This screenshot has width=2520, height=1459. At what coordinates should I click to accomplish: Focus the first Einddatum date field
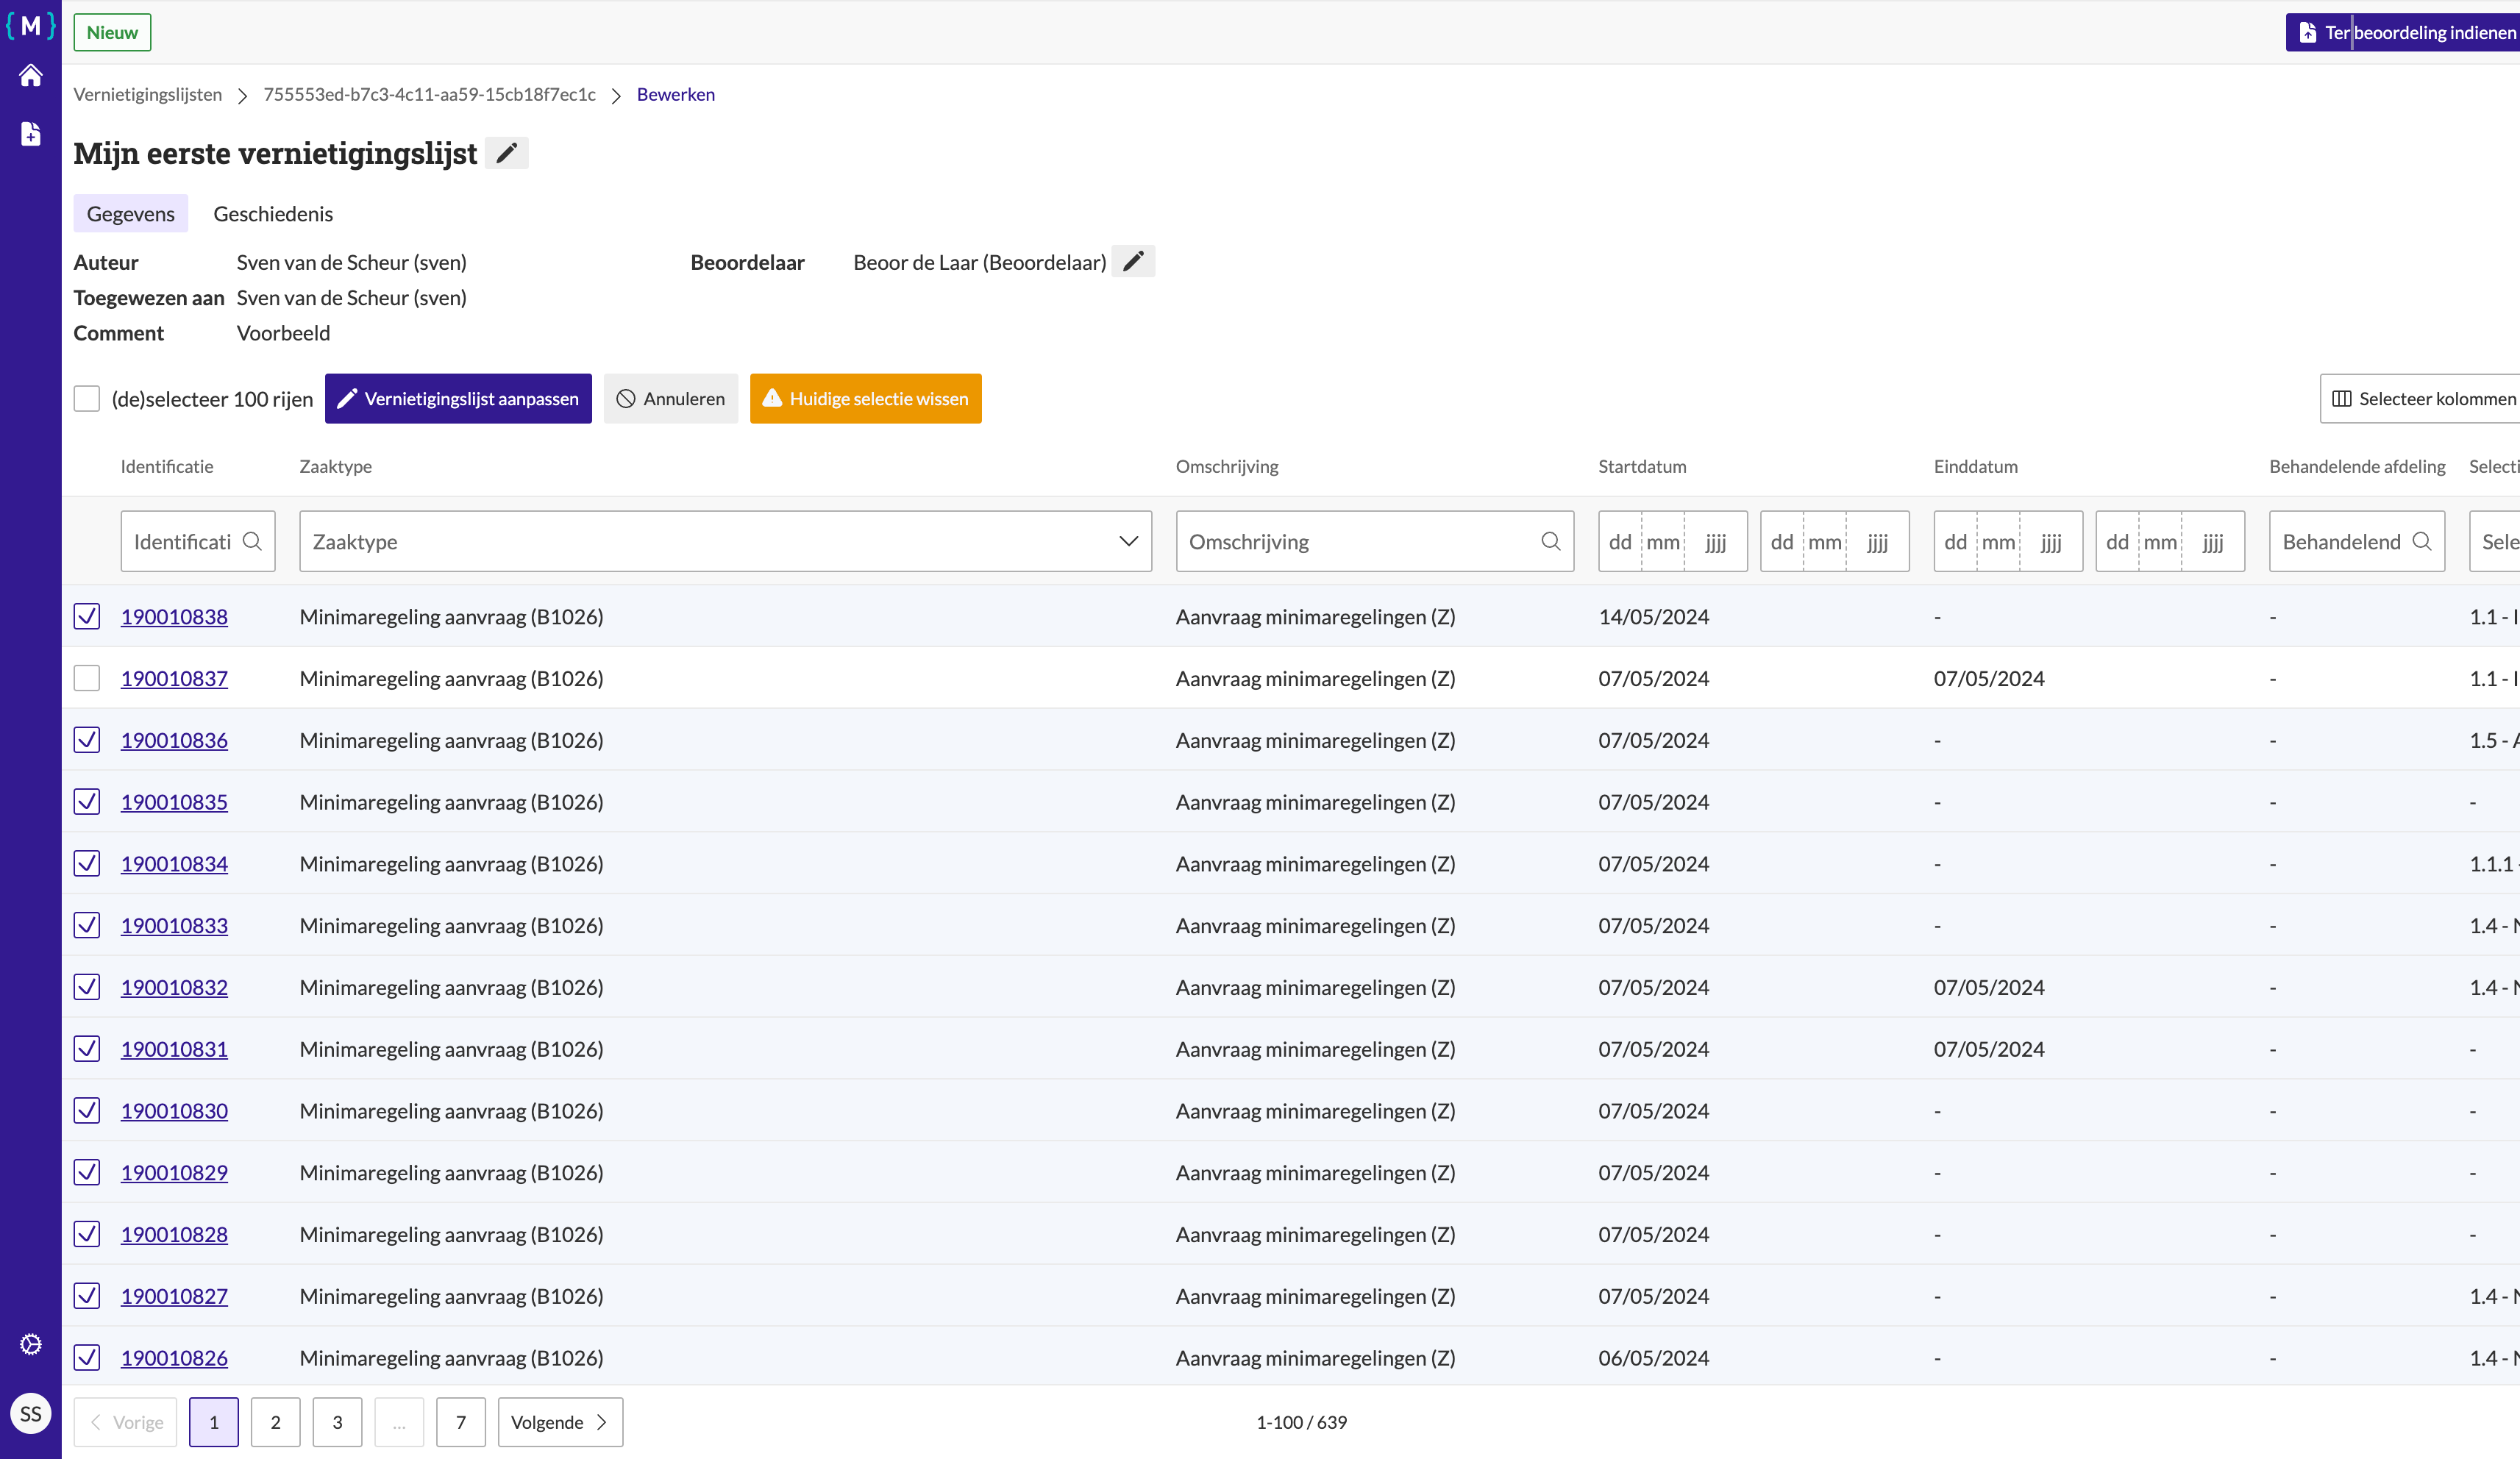coord(2008,541)
